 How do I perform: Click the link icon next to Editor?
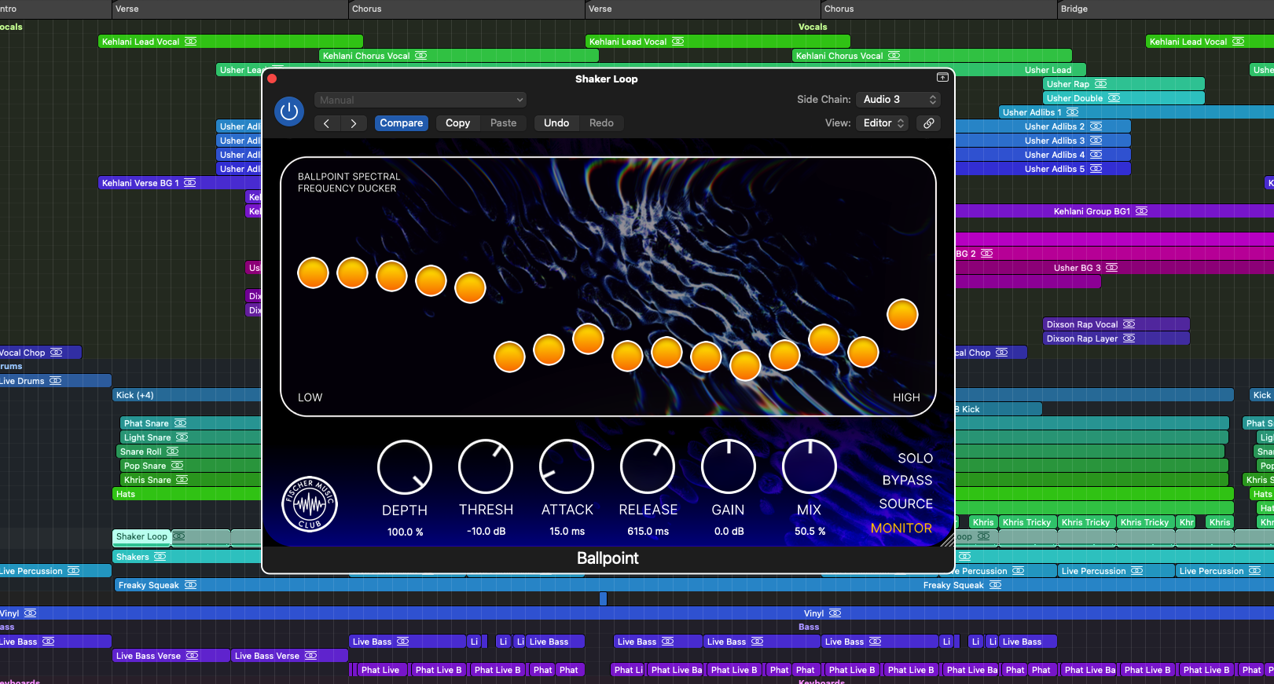(929, 123)
